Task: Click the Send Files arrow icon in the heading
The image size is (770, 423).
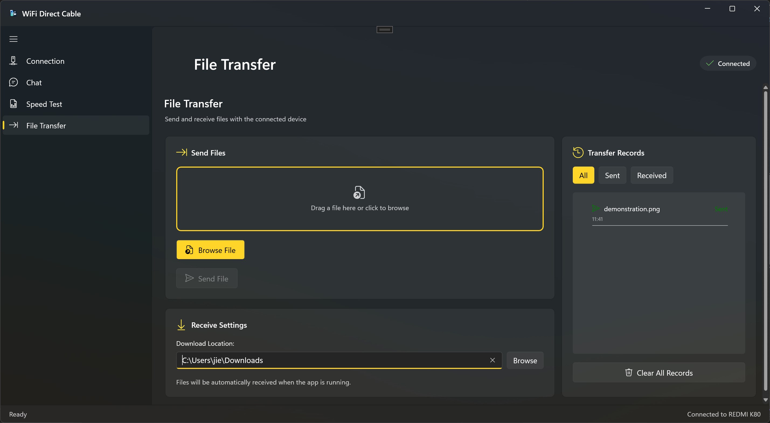Action: click(x=182, y=152)
